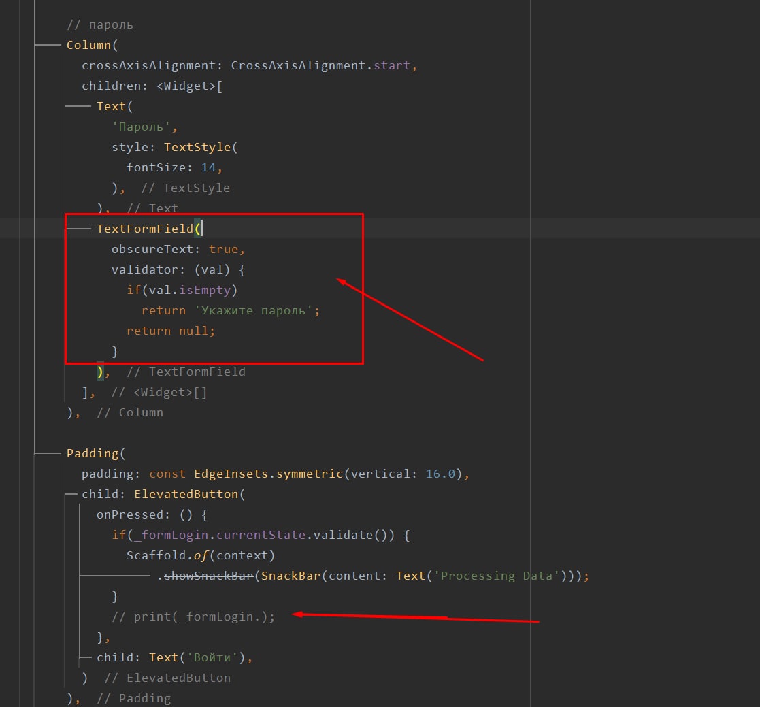Image resolution: width=760 pixels, height=707 pixels.
Task: Click the deprecated 'showSnackBar' method call
Action: click(208, 576)
